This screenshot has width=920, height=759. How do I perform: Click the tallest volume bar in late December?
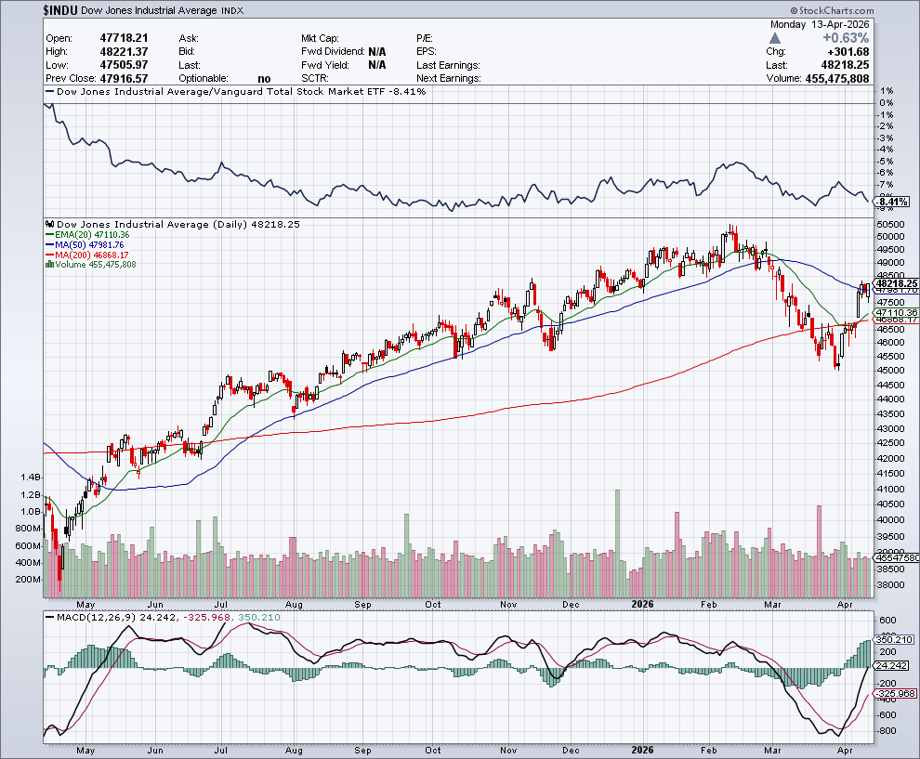[x=617, y=543]
